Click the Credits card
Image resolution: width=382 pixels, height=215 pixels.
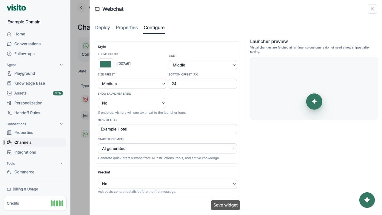[x=35, y=203]
